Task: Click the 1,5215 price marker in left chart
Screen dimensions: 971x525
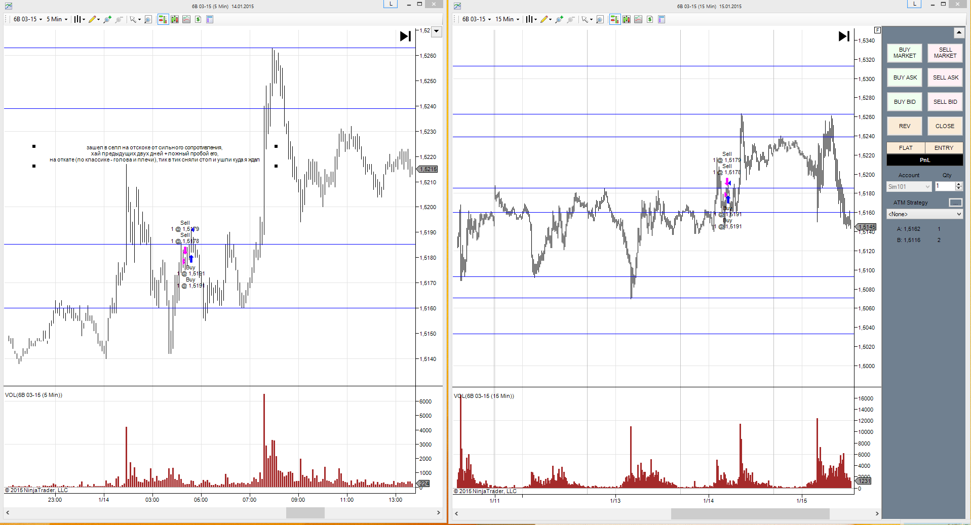Action: [x=428, y=169]
